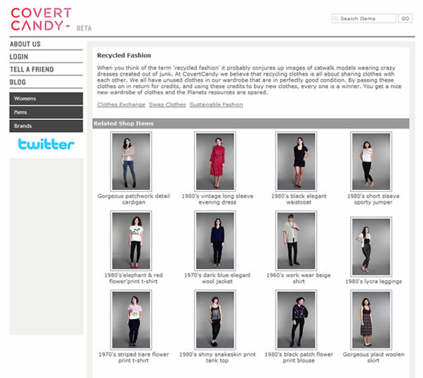Open the snakeskin print tank top photo
Image resolution: width=423 pixels, height=378 pixels.
pyautogui.click(x=215, y=320)
